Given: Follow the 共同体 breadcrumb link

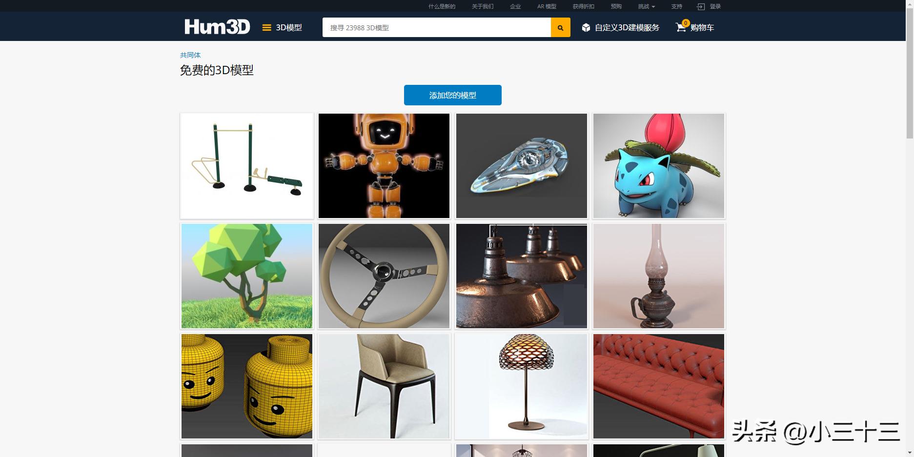Looking at the screenshot, I should pyautogui.click(x=190, y=55).
